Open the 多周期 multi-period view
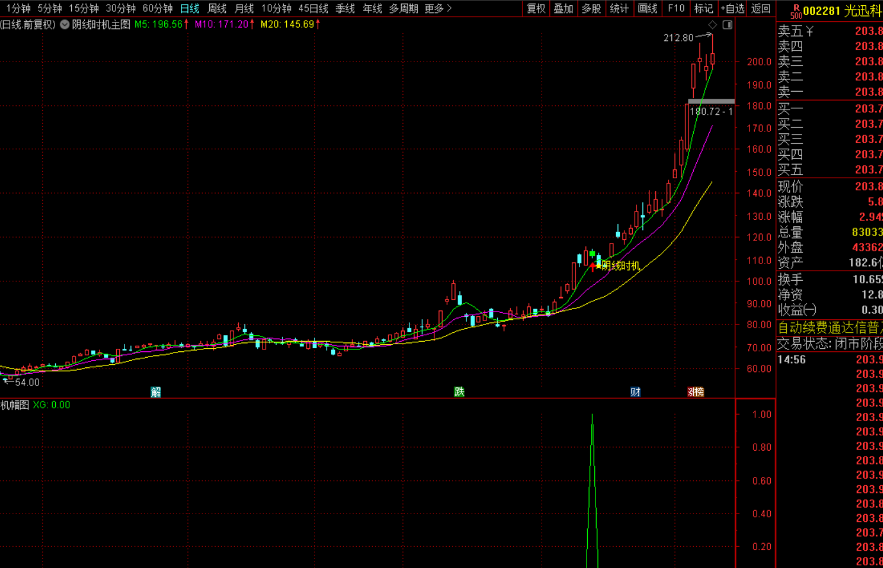 (x=404, y=8)
